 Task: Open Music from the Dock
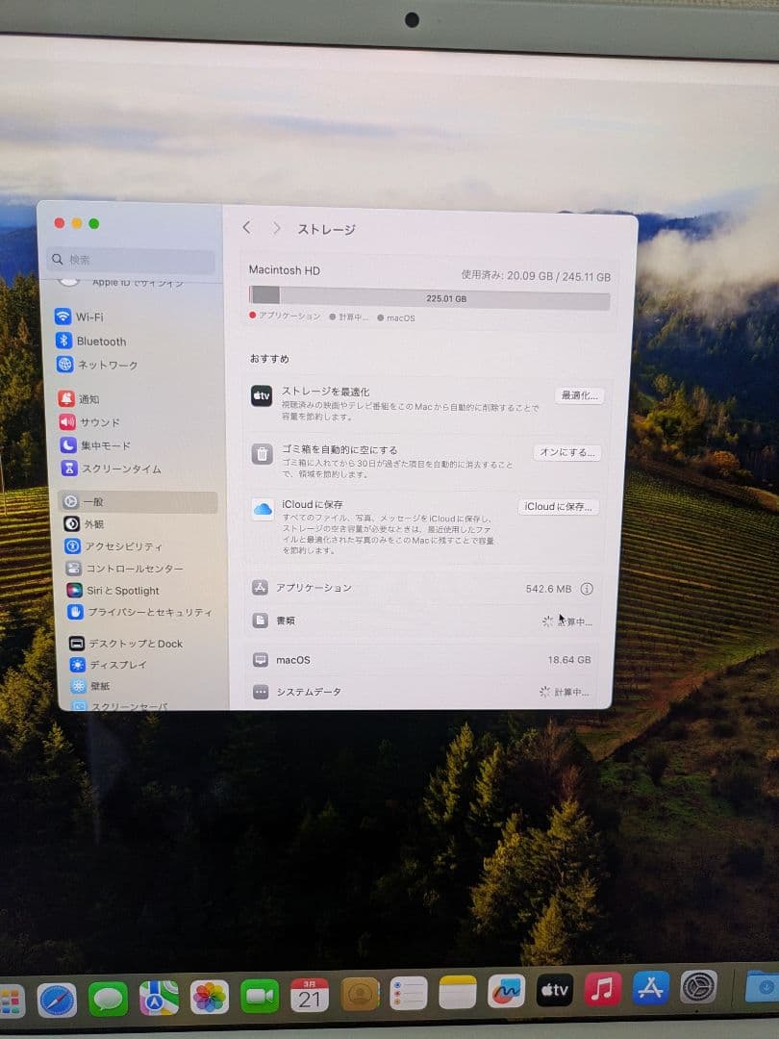(x=602, y=989)
